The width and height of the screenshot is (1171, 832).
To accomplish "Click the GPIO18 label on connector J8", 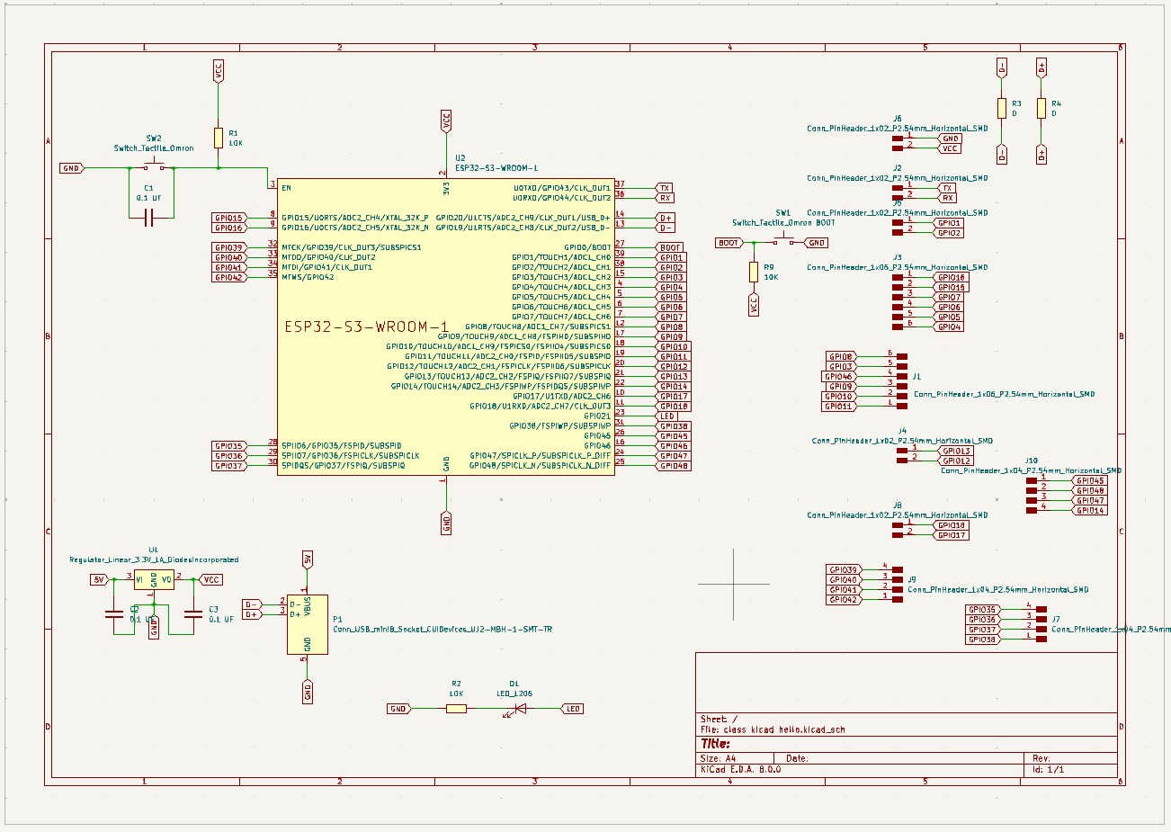I will [951, 525].
